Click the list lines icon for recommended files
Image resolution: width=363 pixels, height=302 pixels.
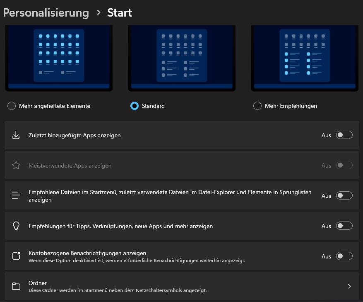[16, 195]
